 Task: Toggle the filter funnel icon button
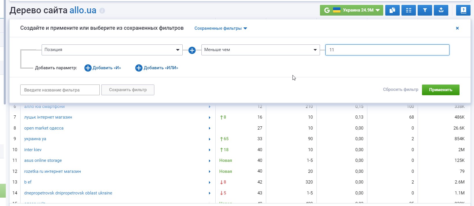[425, 10]
